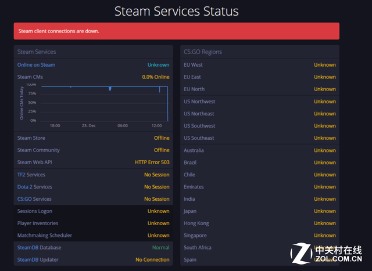Click the TF2 Services No Session status

click(x=157, y=175)
